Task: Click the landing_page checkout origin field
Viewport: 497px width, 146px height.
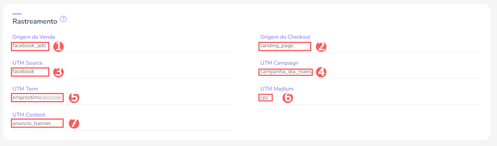Action: click(x=285, y=46)
